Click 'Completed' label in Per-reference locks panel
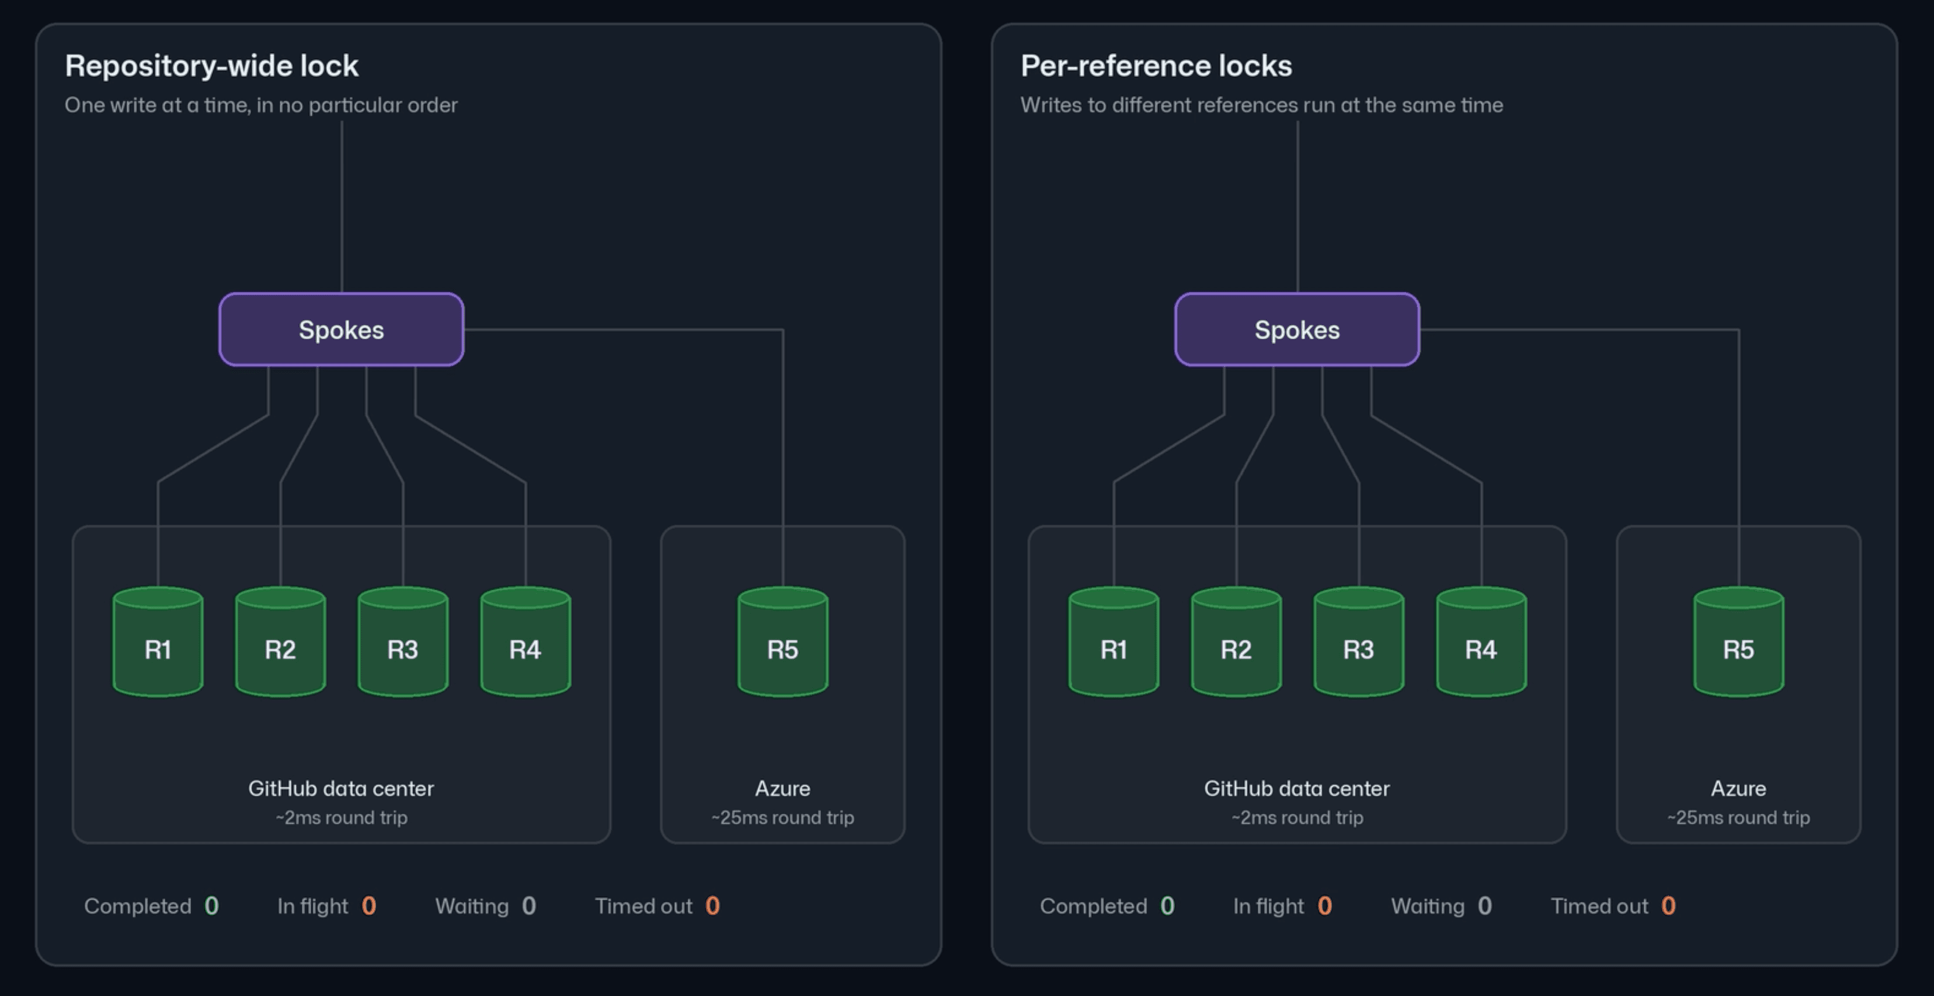The height and width of the screenshot is (996, 1934). [1093, 906]
